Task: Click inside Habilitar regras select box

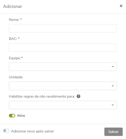Action: click(63, 105)
